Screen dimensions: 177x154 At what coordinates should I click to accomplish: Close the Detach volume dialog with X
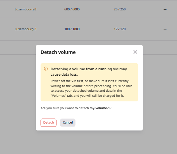point(136,52)
